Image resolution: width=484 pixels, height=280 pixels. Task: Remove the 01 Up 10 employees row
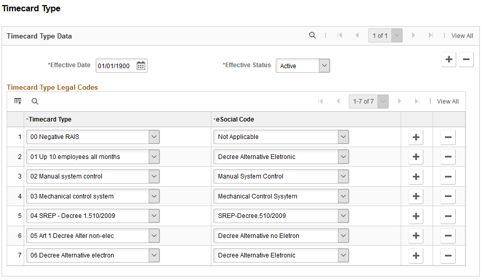(448, 156)
